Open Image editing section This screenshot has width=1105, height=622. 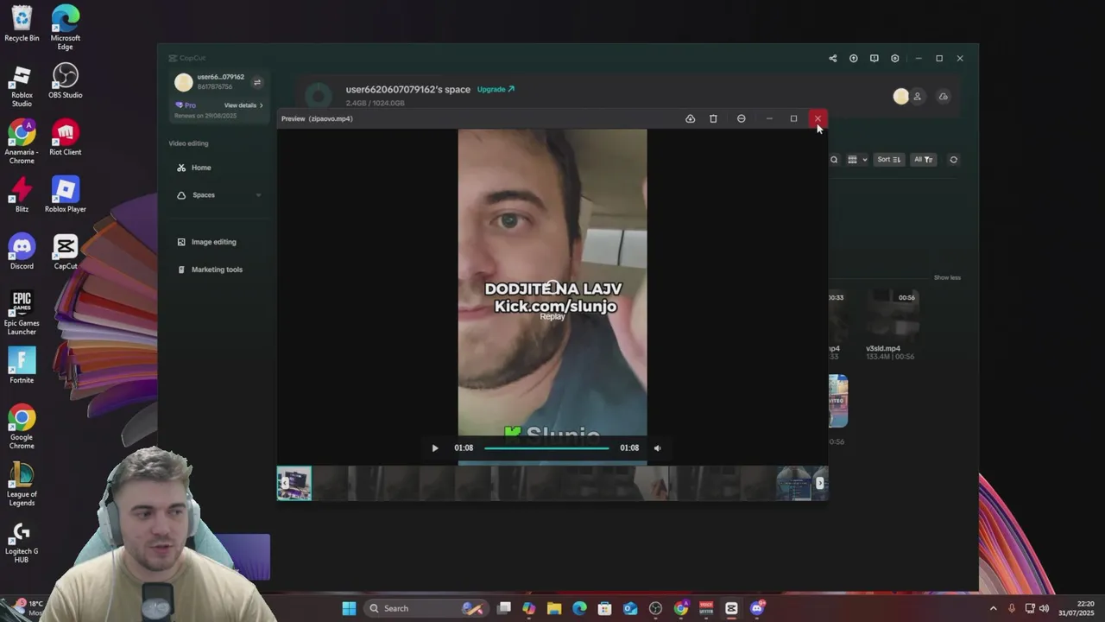[213, 242]
